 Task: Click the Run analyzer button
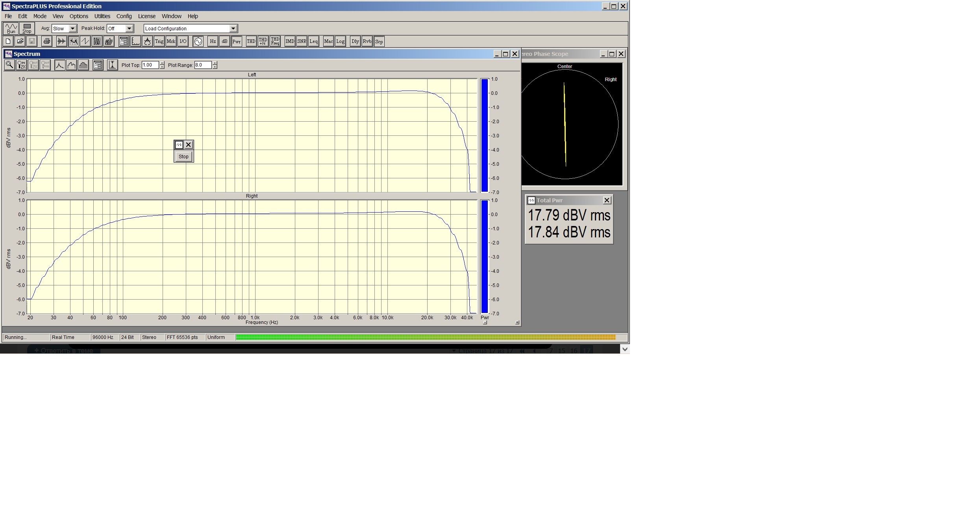click(x=11, y=28)
